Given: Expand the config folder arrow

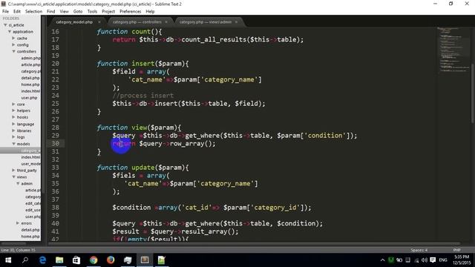Looking at the screenshot, I should (x=13, y=44).
